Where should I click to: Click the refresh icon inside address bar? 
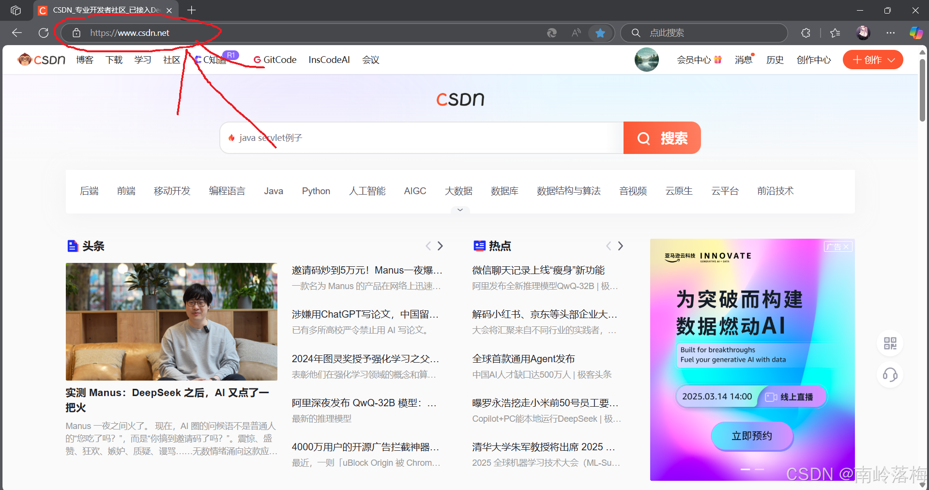pyautogui.click(x=552, y=33)
